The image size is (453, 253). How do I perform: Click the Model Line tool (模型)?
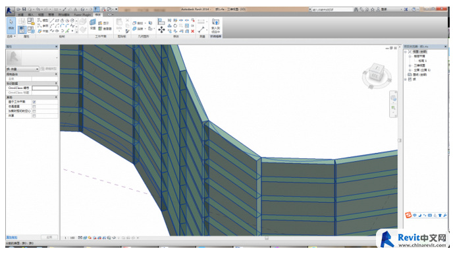pyautogui.click(x=43, y=20)
